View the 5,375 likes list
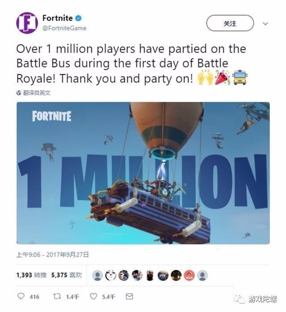Viewport: 286px width, 312px height. point(67,275)
